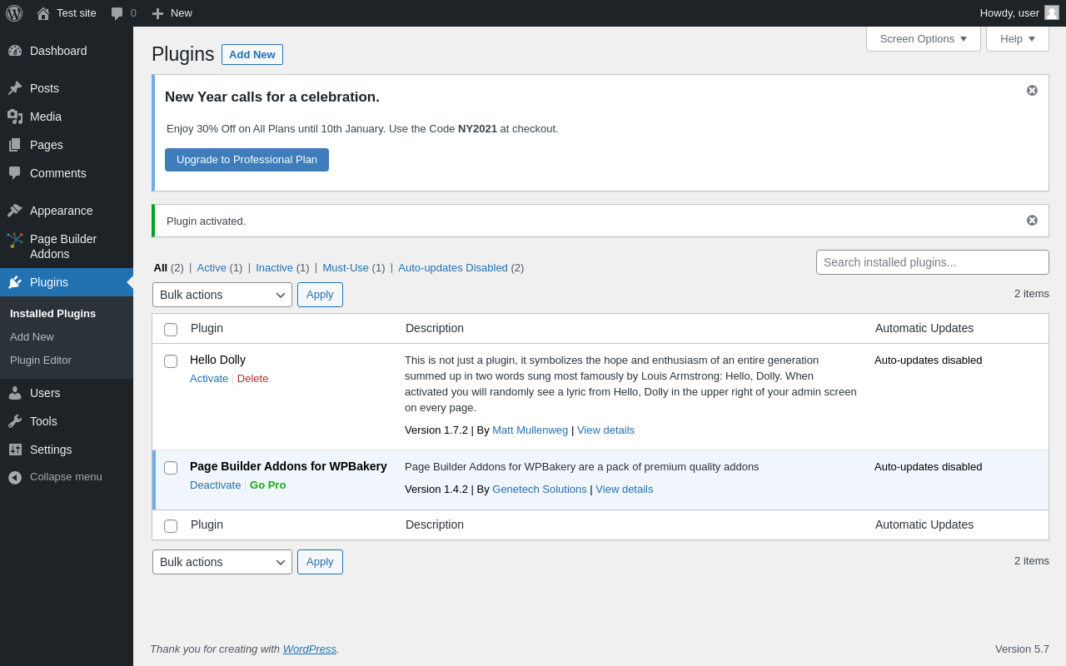Screen dimensions: 1066x666
Task: Tick the select-all checkbox in table footer
Action: (171, 526)
